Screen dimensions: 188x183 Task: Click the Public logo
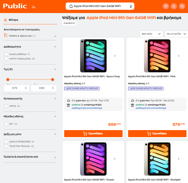(15, 6)
